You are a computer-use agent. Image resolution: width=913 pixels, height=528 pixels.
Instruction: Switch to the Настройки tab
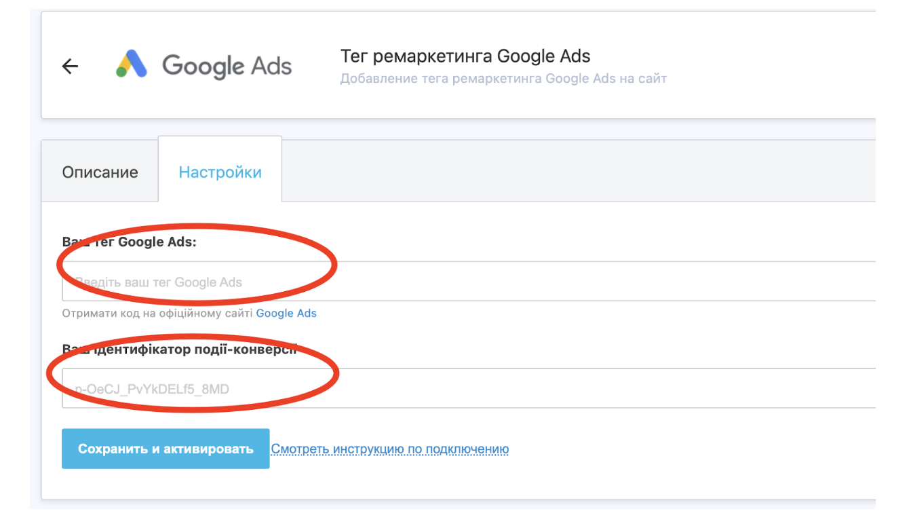220,172
